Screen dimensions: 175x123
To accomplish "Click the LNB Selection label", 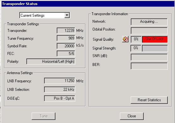I will 19,90.
